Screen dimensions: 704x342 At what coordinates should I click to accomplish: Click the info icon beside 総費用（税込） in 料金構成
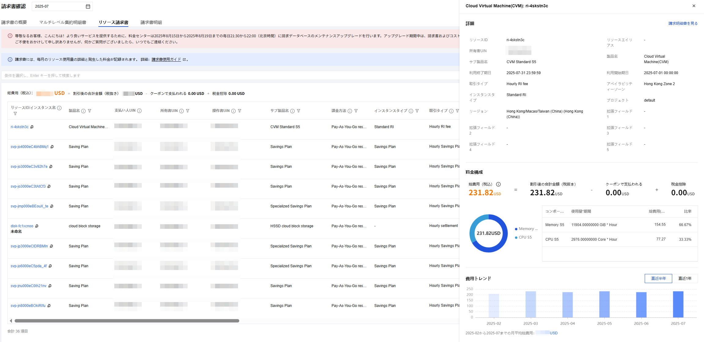click(498, 184)
